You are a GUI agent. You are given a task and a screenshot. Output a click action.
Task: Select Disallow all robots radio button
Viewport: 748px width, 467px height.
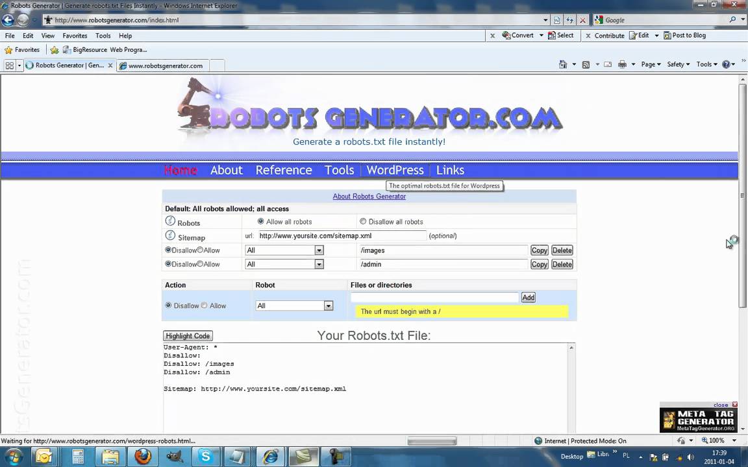coord(363,221)
